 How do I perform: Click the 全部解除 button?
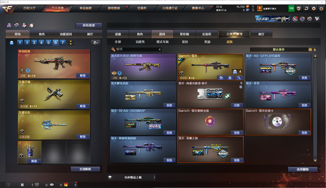point(85,169)
